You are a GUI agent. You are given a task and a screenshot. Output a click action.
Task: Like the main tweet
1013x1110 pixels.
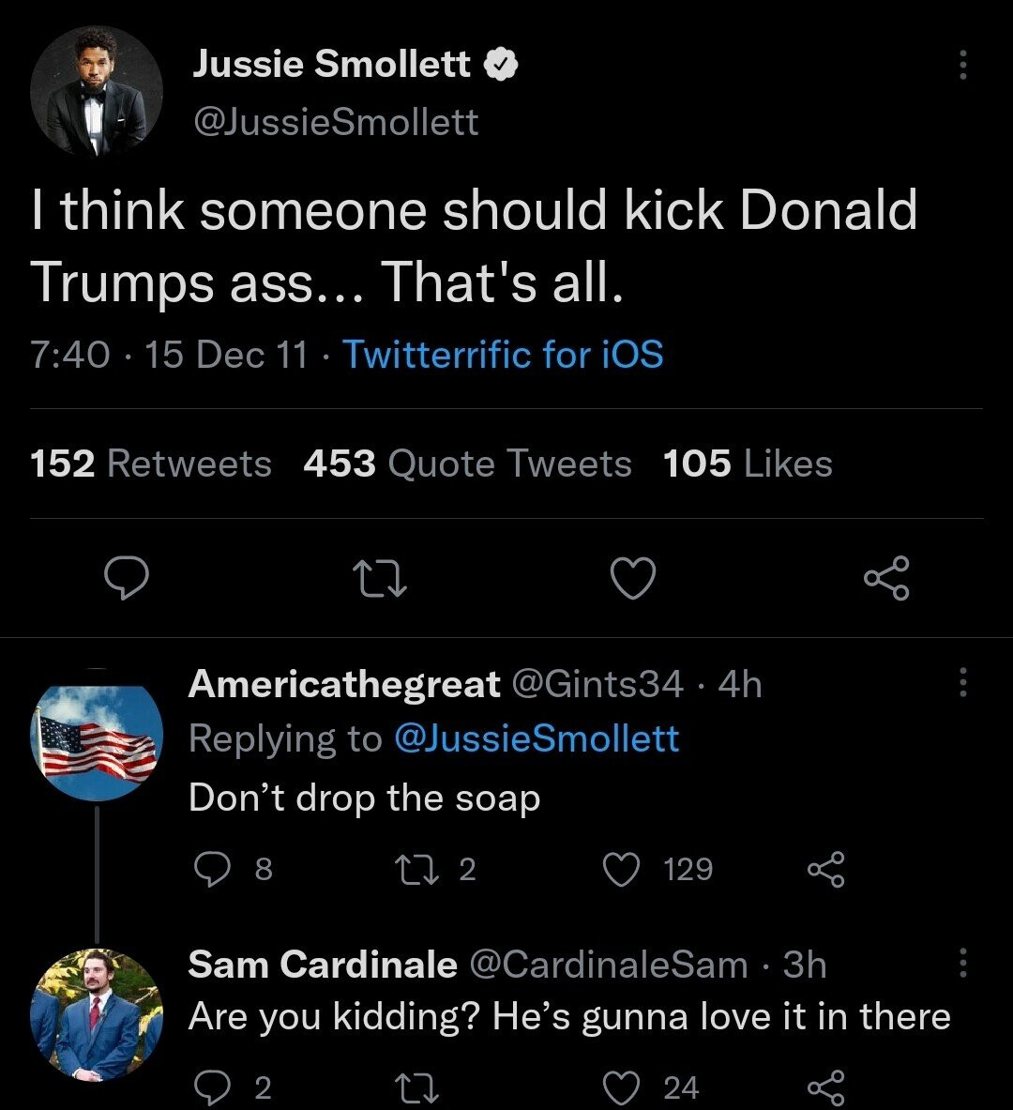(633, 577)
